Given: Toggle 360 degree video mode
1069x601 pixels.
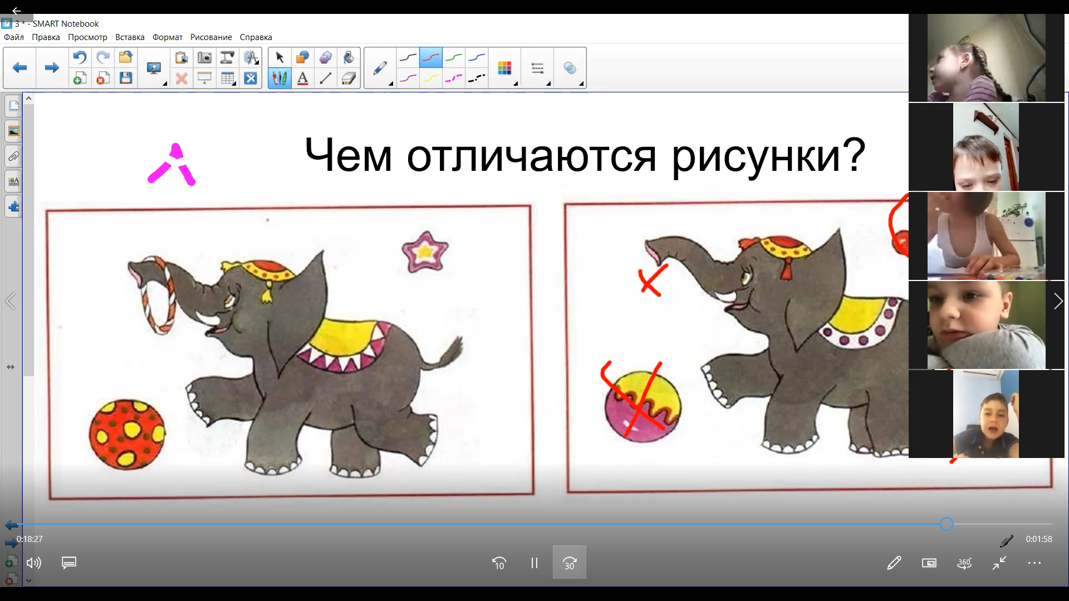Looking at the screenshot, I should 964,563.
